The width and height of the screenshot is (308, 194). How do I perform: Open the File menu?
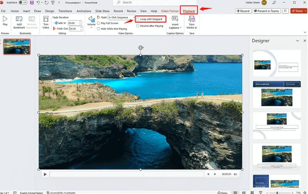click(3, 11)
